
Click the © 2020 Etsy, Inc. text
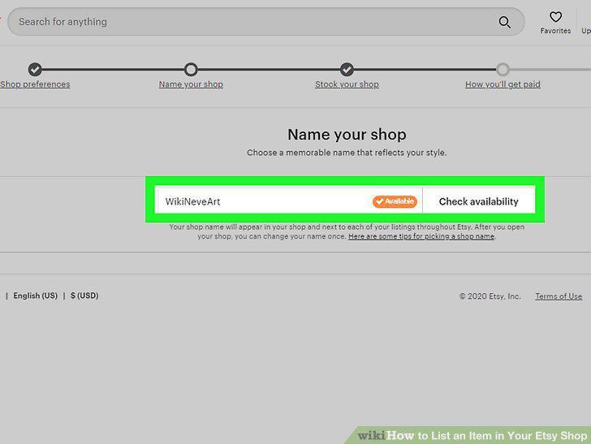(x=490, y=296)
